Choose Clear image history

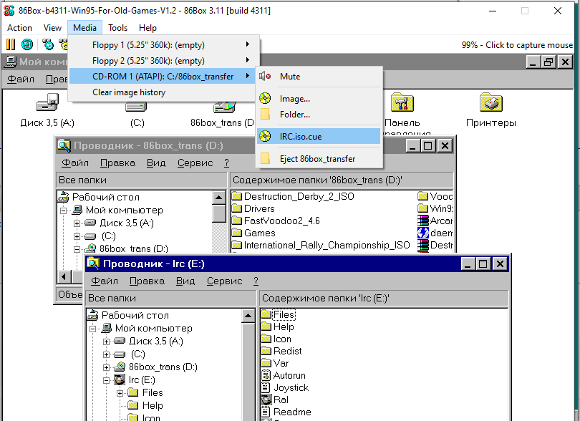click(164, 92)
